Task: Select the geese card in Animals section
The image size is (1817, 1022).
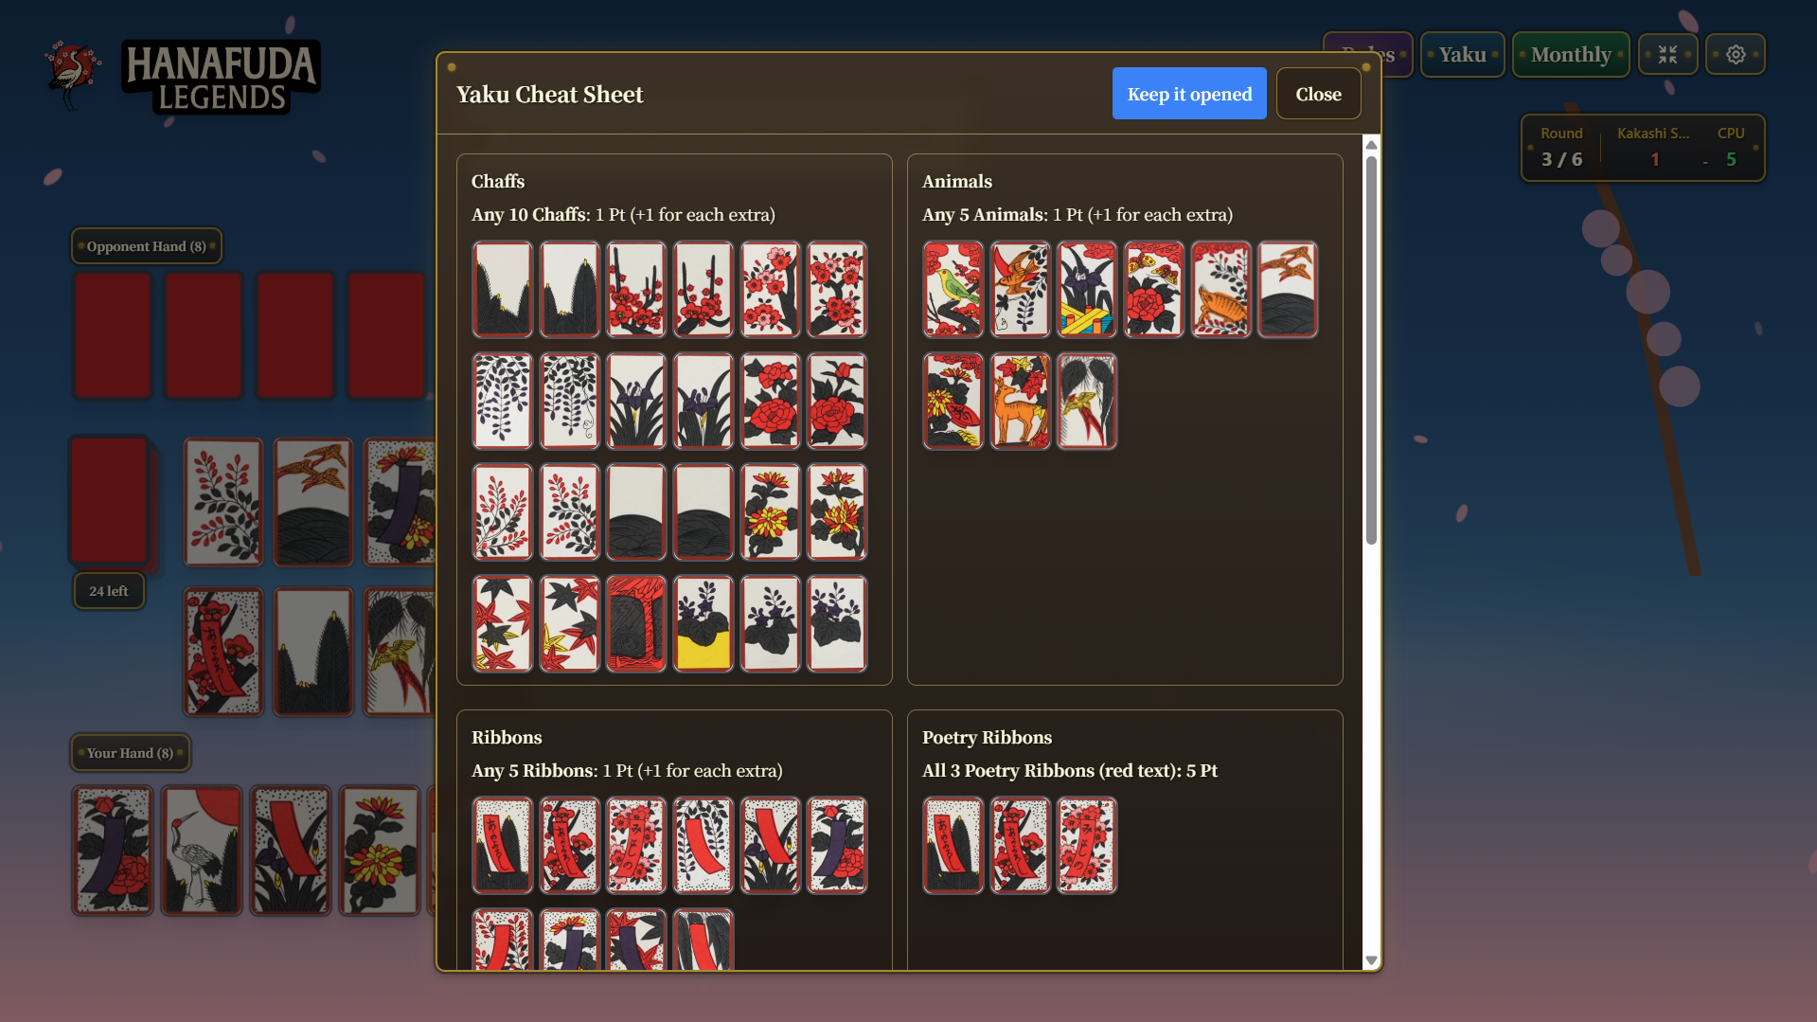Action: pyautogui.click(x=1288, y=289)
